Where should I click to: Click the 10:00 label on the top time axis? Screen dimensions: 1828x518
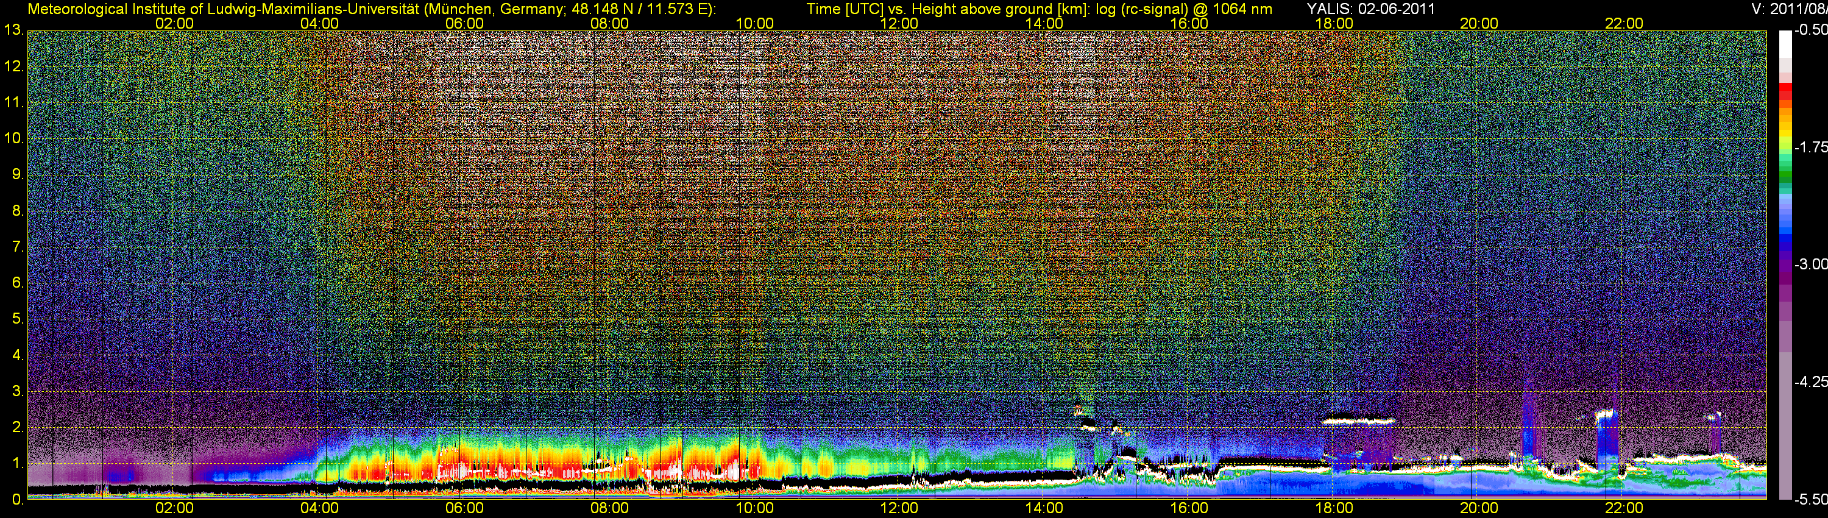coord(754,23)
